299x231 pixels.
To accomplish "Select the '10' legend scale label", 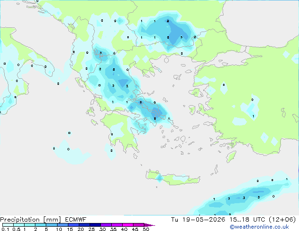I will click(x=59, y=229).
